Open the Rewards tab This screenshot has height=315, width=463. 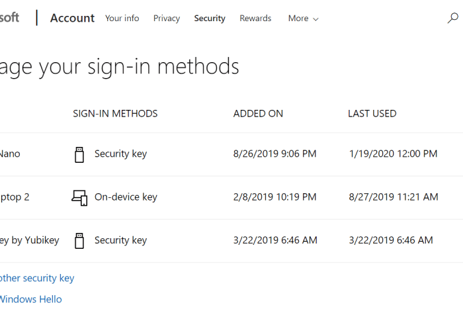255,19
